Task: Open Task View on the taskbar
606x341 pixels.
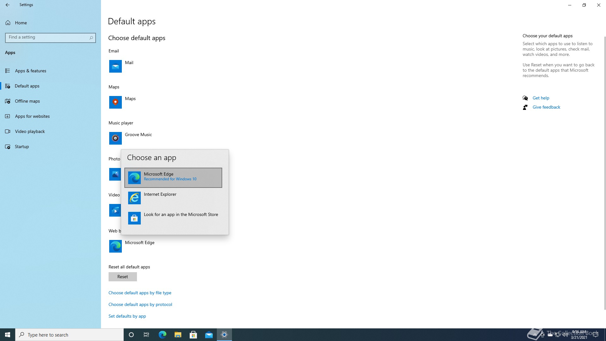Action: tap(146, 335)
